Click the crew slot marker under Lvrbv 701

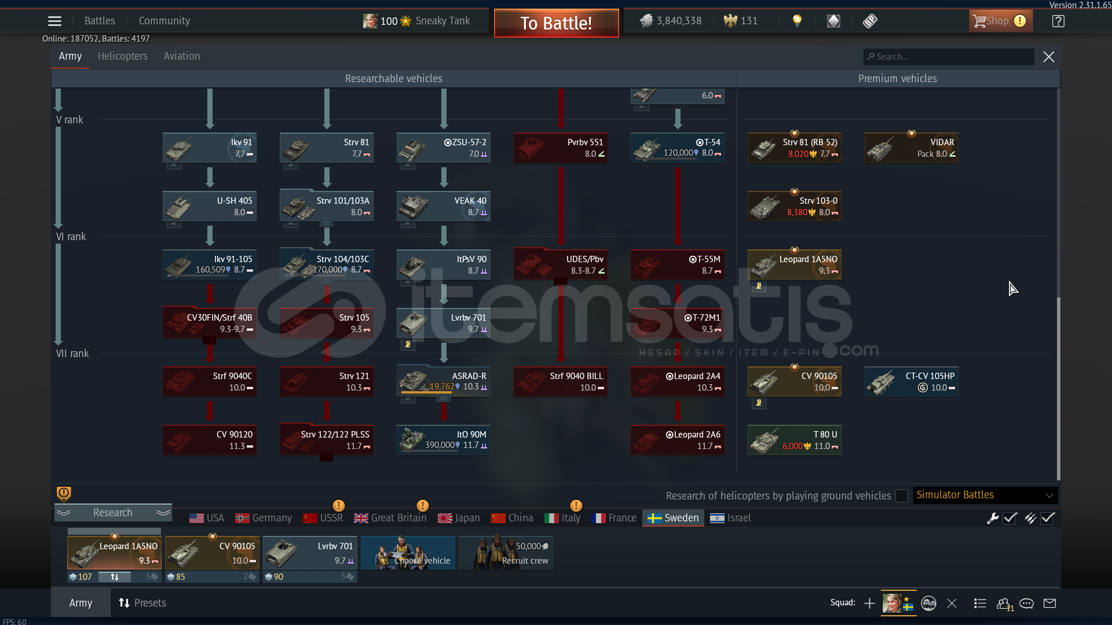pos(408,345)
